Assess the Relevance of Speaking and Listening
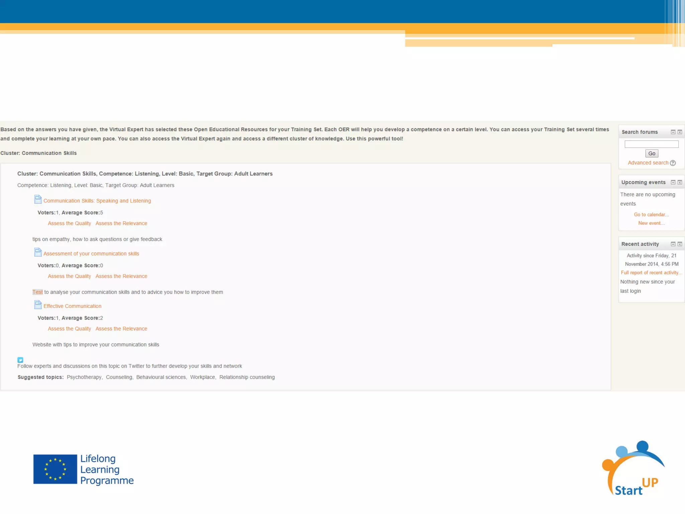685x514 pixels. 121,224
